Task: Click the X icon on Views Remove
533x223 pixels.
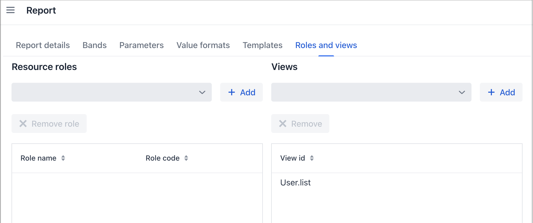Action: click(x=283, y=124)
